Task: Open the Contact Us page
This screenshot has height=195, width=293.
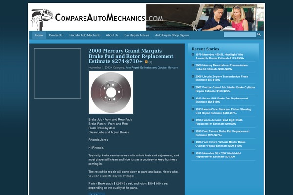Action: pos(56,35)
